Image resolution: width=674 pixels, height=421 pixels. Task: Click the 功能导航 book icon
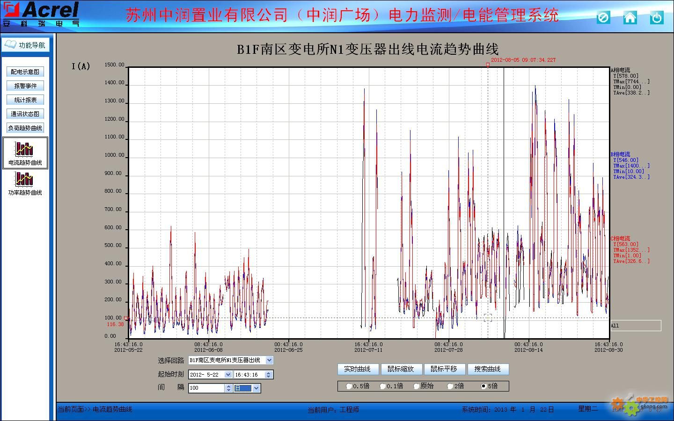coord(10,44)
